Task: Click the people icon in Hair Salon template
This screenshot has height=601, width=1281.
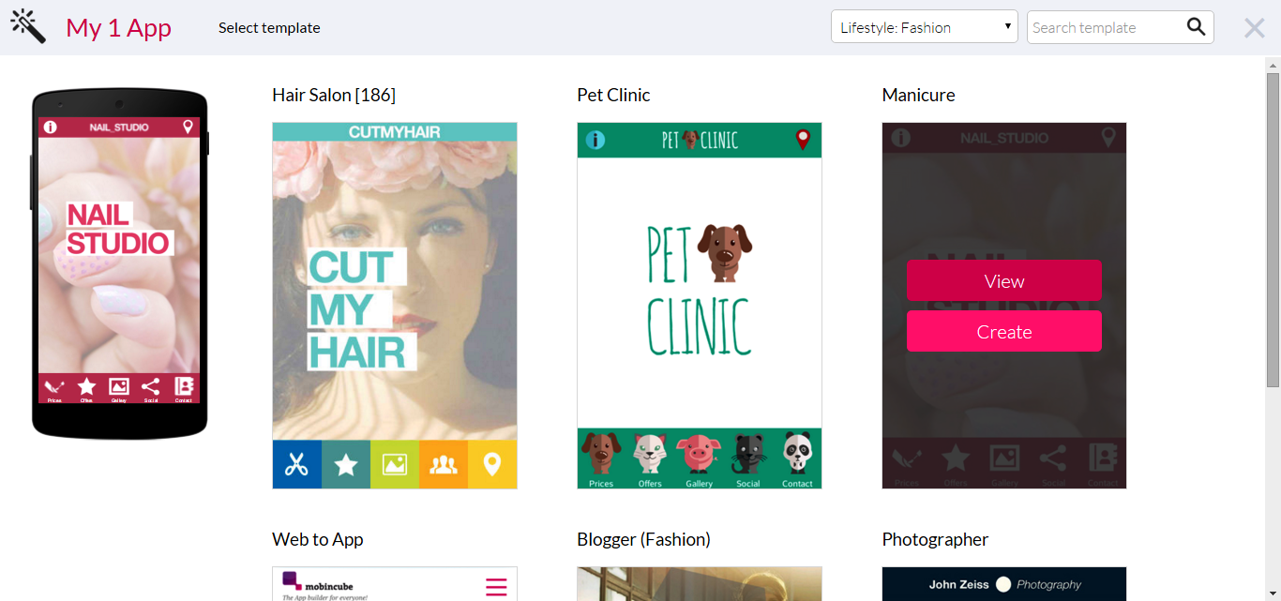Action: click(x=444, y=464)
